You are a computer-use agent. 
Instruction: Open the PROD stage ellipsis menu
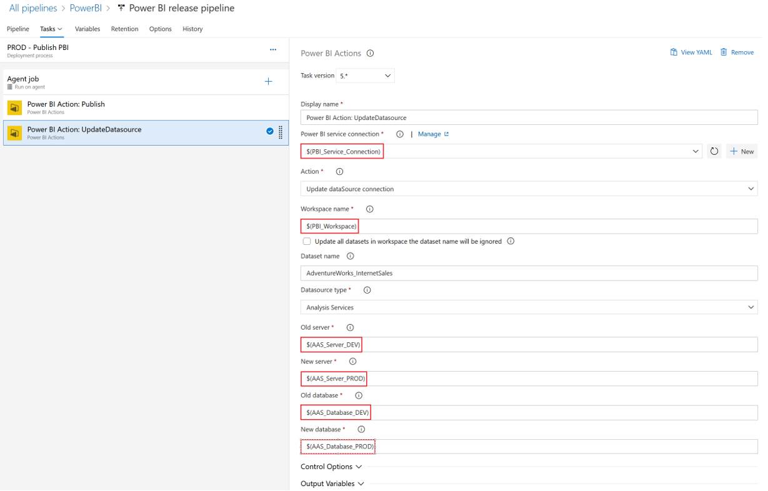(272, 50)
